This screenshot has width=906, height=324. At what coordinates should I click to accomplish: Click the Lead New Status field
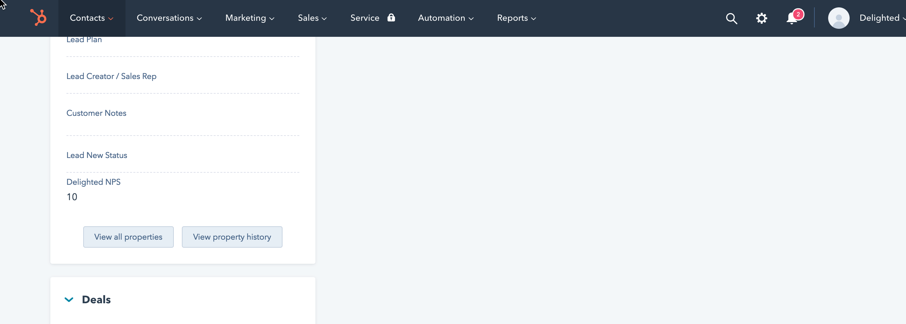pyautogui.click(x=183, y=155)
